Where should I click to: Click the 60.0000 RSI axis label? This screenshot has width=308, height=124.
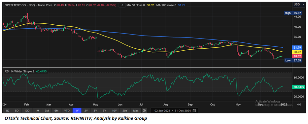(x=298, y=77)
